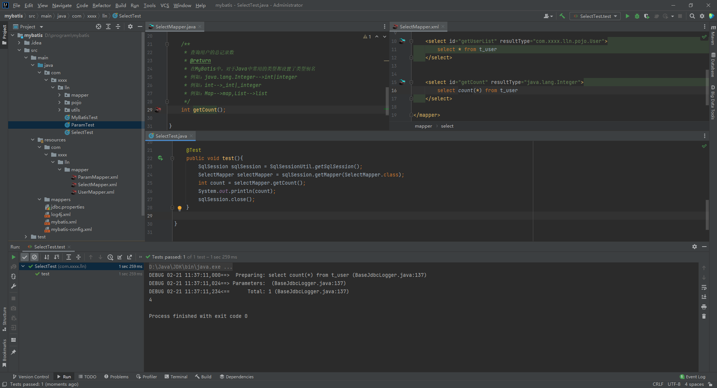Toggle soft-wrap in the console output
Image resolution: width=717 pixels, height=388 pixels.
pos(704,287)
